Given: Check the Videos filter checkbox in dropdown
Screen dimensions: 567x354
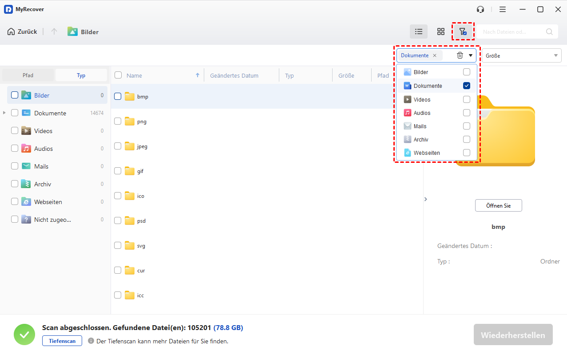Looking at the screenshot, I should point(466,99).
